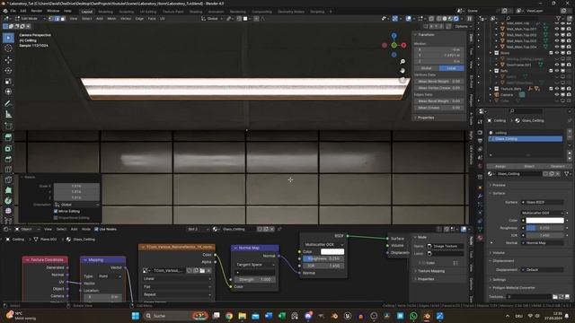The width and height of the screenshot is (575, 323).
Task: Select Local transform orientation toggle
Action: (x=451, y=68)
